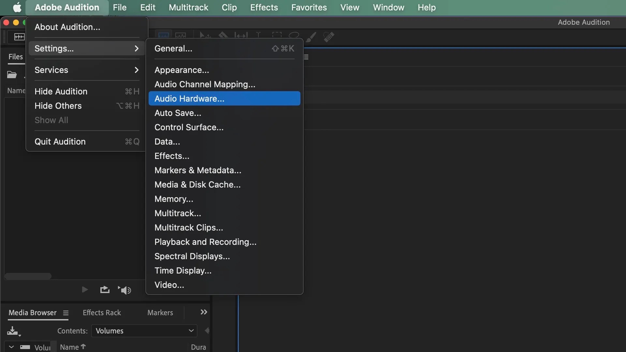
Task: Toggle Name column sort direction
Action: tap(72, 346)
